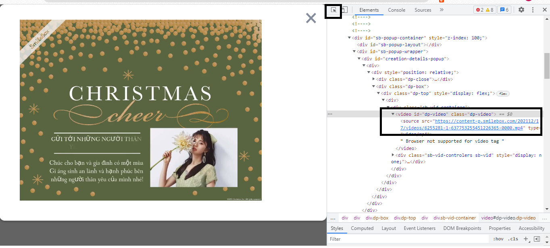This screenshot has width=550, height=248.
Task: Open the Event Listeners tab
Action: point(419,228)
